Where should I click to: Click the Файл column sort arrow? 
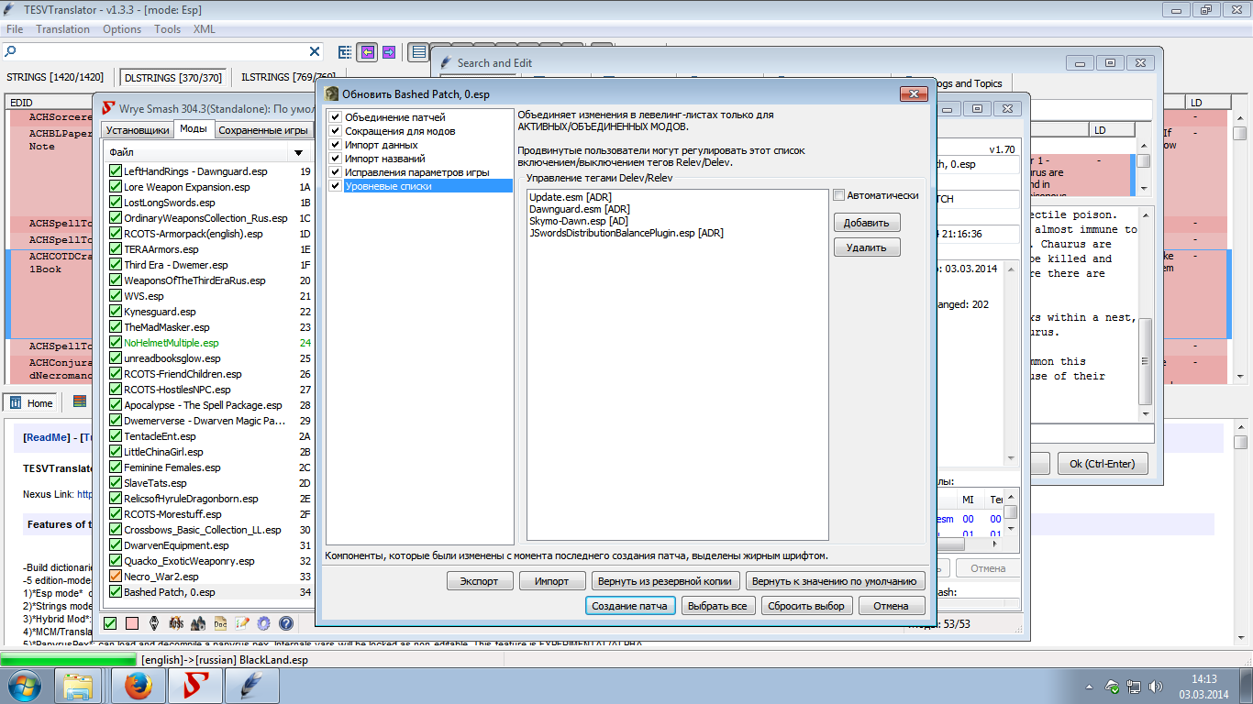(298, 152)
